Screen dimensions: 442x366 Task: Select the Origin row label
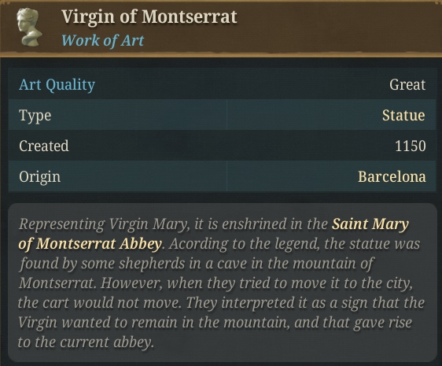point(40,177)
